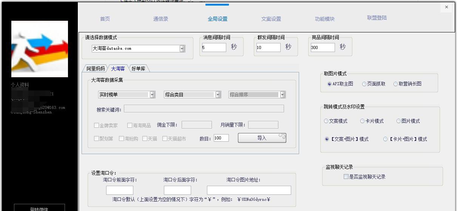Click the profile logo image

coord(40,49)
